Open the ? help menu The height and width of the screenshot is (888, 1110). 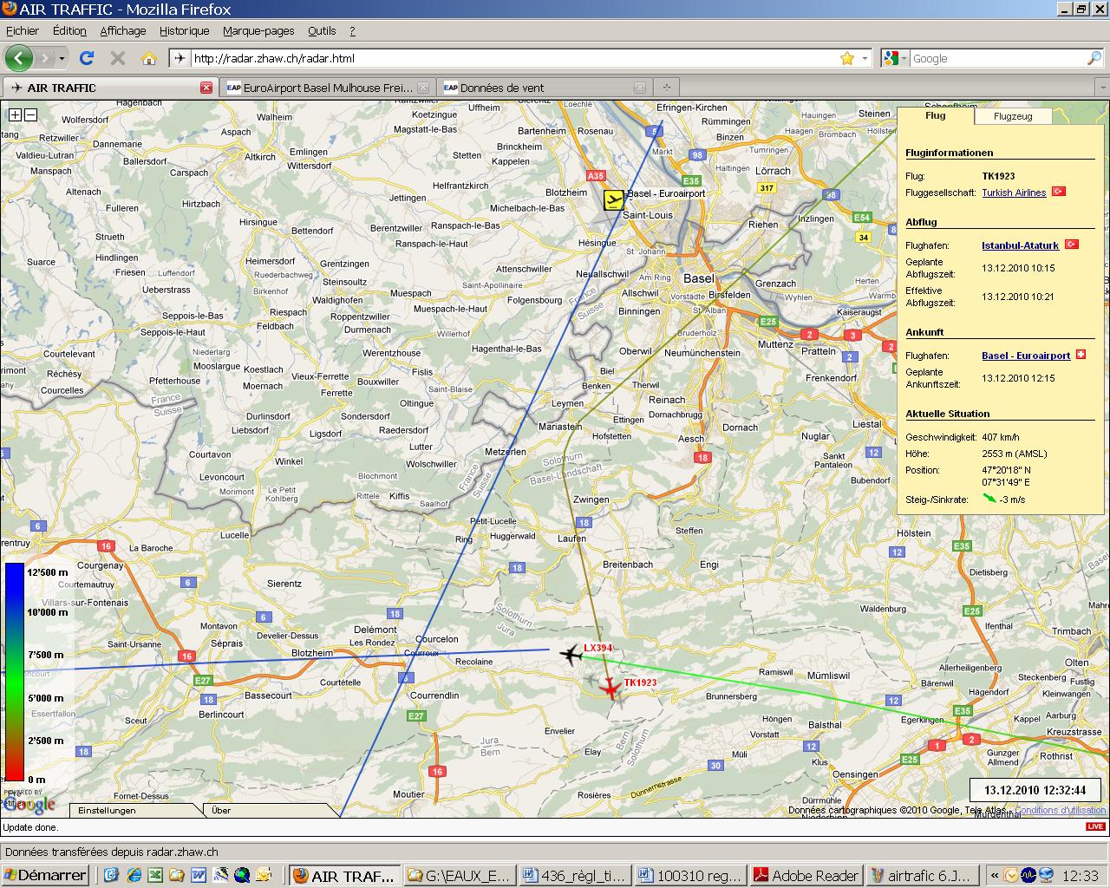pos(352,30)
